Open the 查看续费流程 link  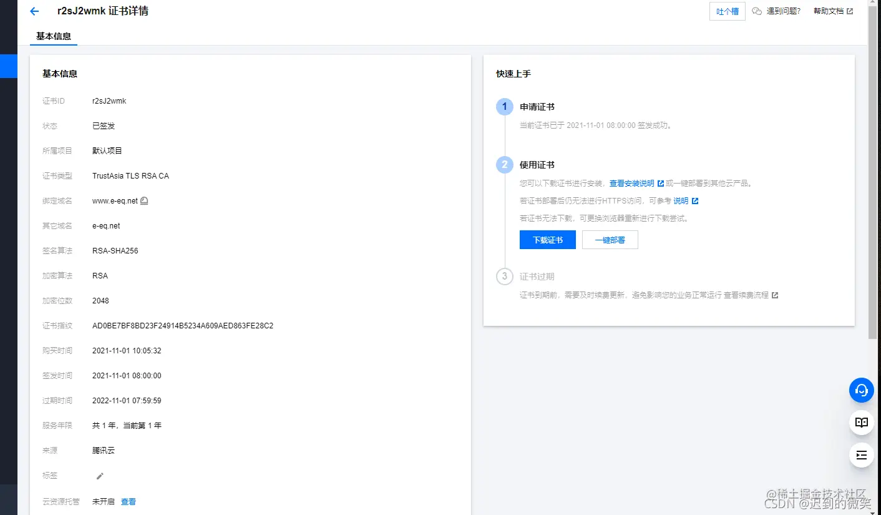[746, 295]
